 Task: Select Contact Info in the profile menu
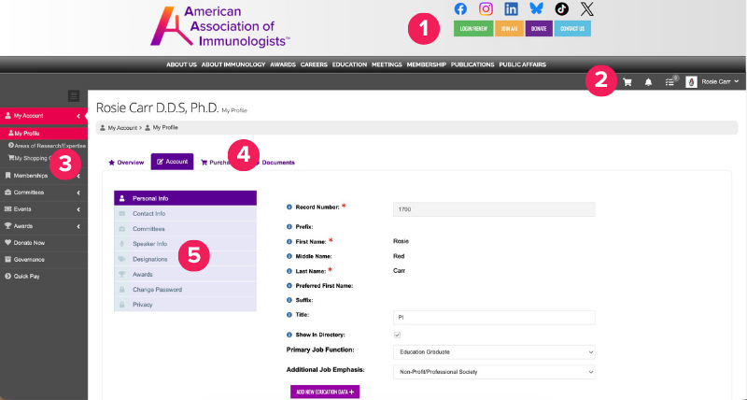(149, 213)
